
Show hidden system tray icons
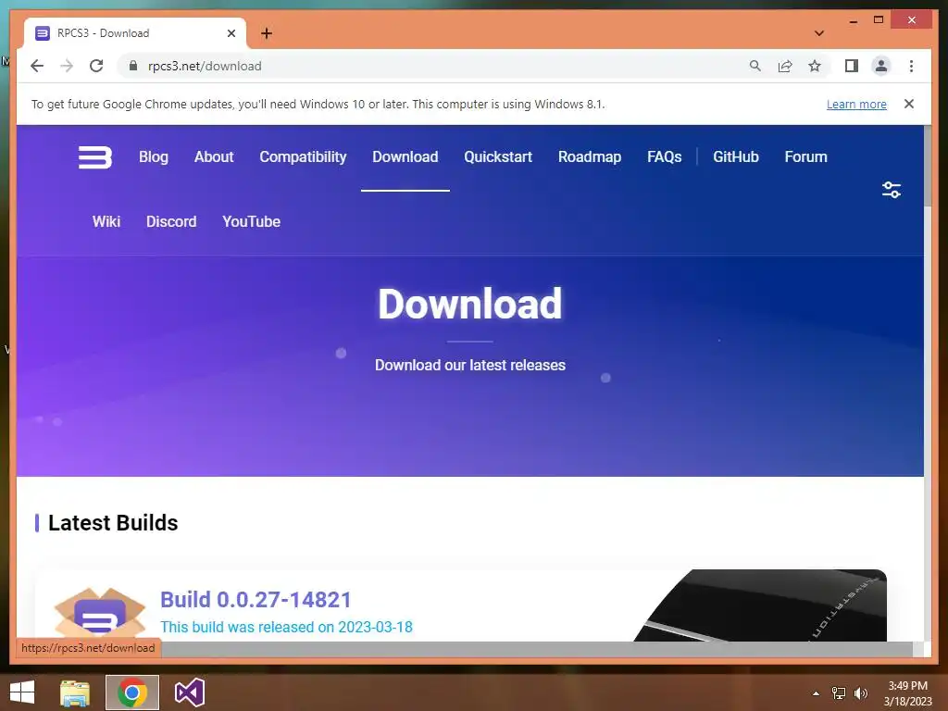pyautogui.click(x=816, y=693)
